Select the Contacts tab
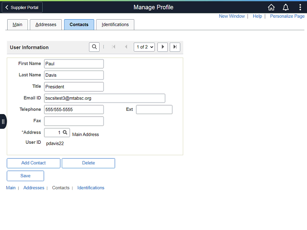Image resolution: width=307 pixels, height=230 pixels. click(79, 24)
